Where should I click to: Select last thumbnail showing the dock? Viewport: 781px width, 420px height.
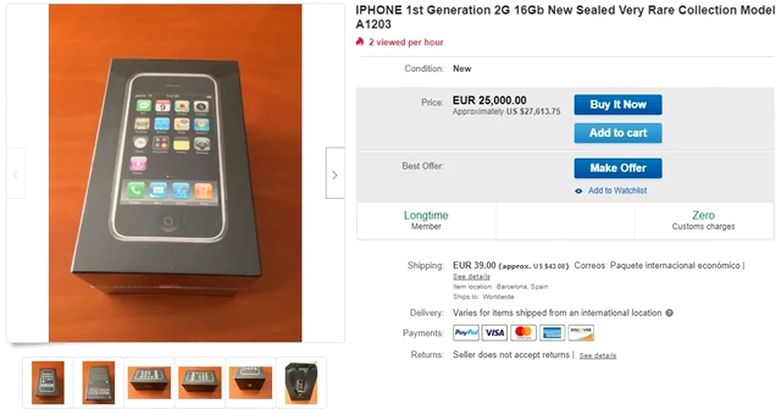[x=301, y=383]
